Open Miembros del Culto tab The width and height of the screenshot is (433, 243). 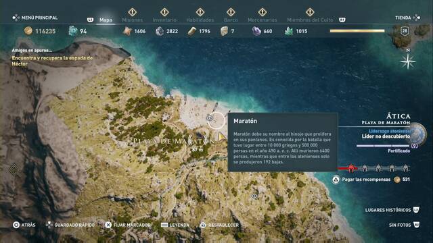310,20
